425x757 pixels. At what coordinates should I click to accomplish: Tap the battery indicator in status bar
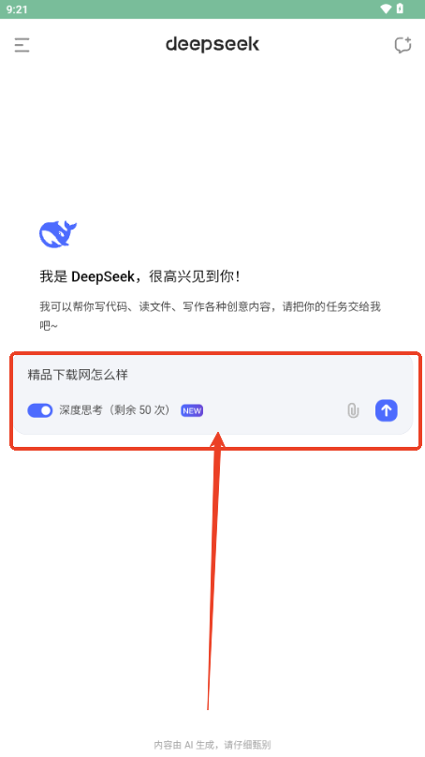[400, 8]
